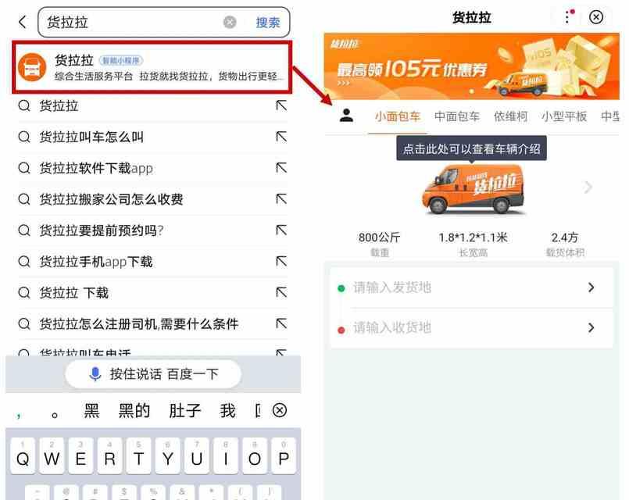Tap the 请输入收货地 delivery field
This screenshot has height=500, width=629.
coord(472,328)
